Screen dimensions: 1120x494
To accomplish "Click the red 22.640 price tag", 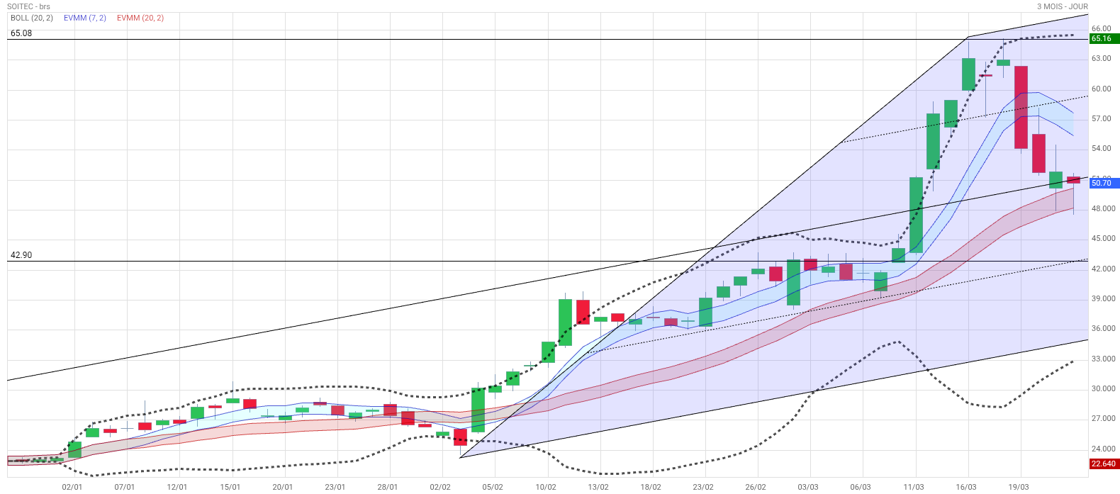I will pyautogui.click(x=1104, y=464).
